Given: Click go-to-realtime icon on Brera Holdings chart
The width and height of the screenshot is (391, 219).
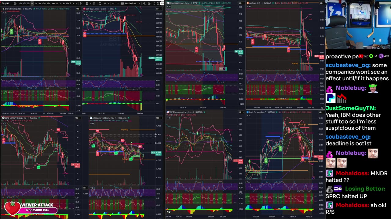Looking at the screenshot, I should (x=68, y=75).
